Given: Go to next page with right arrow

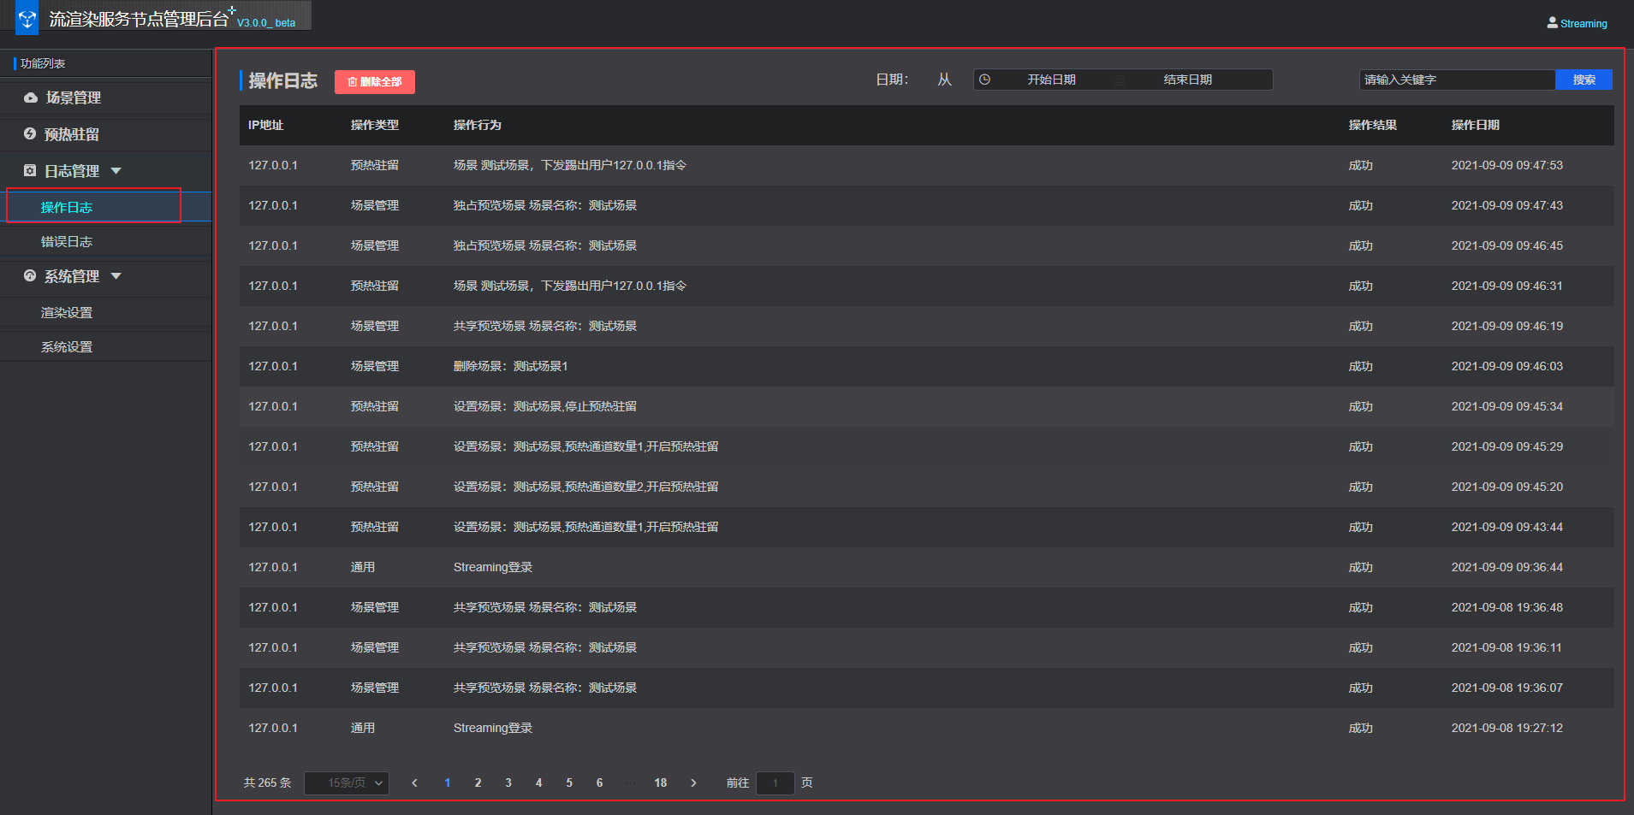Looking at the screenshot, I should click(x=693, y=783).
